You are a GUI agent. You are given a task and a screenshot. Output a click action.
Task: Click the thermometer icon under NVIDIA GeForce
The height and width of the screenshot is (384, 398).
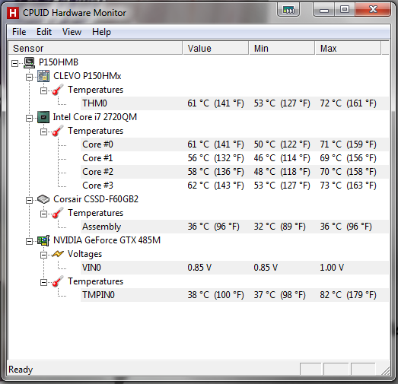58,281
